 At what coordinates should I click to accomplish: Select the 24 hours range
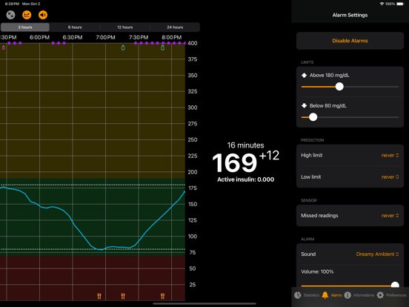[x=175, y=27]
